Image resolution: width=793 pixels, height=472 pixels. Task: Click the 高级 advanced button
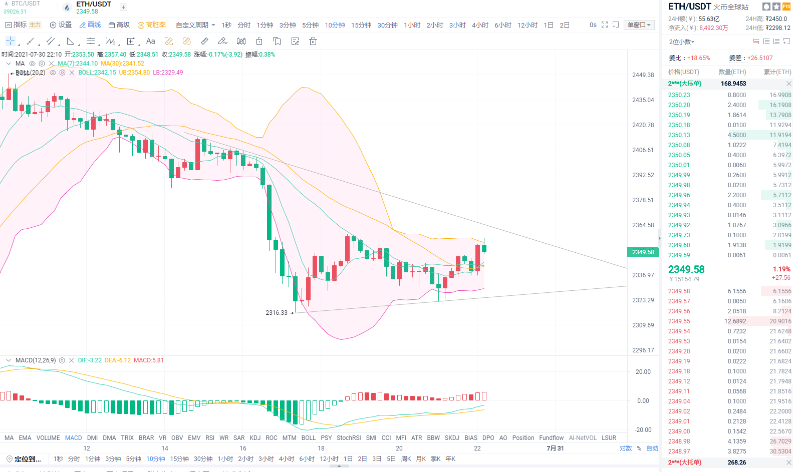click(x=119, y=25)
